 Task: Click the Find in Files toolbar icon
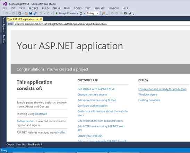(x=103, y=13)
